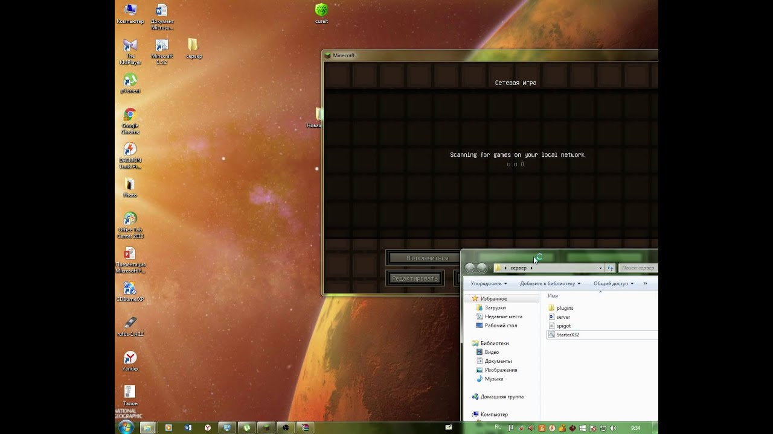This screenshot has height=434, width=773.
Task: Select the CDBurnerXP desktop shortcut
Action: [x=130, y=292]
